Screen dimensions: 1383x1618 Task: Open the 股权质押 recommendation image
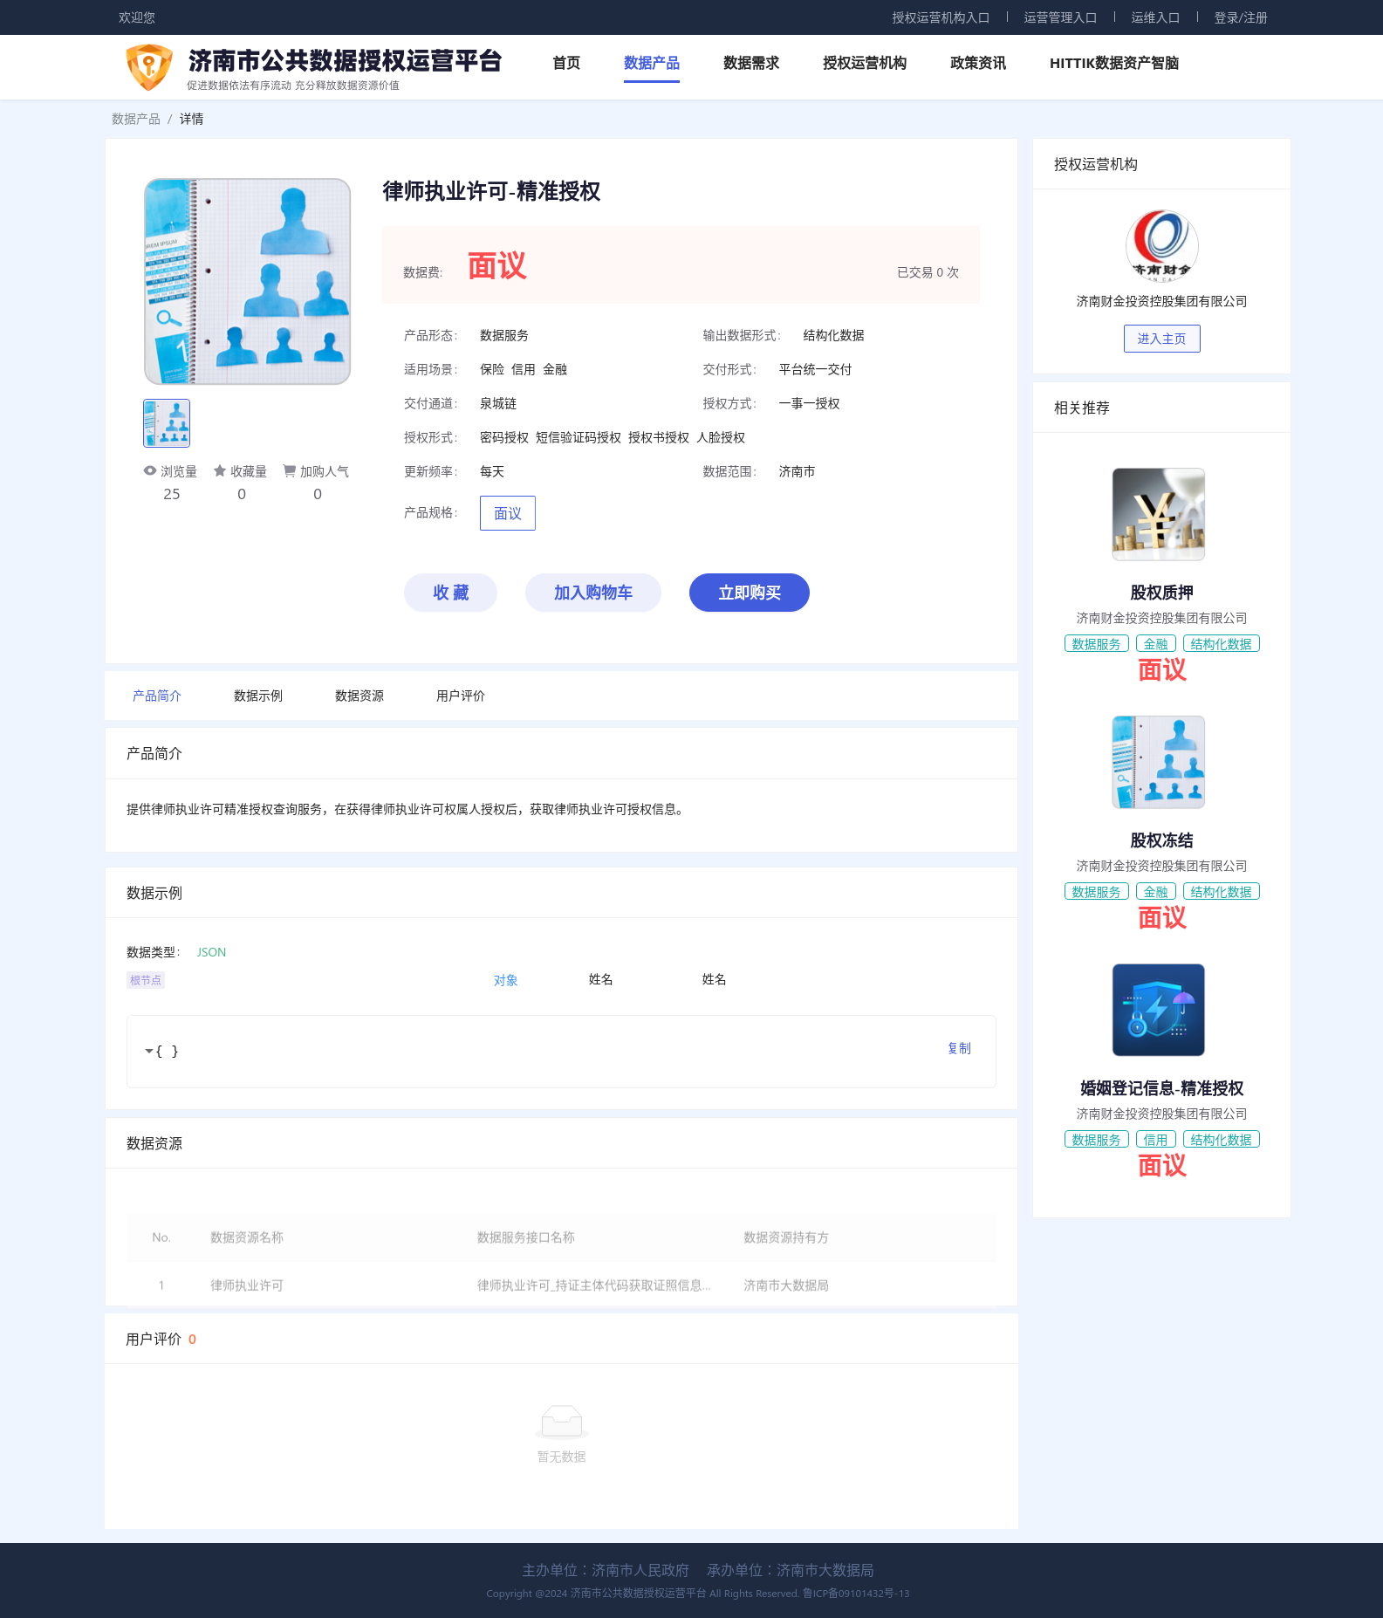tap(1159, 514)
